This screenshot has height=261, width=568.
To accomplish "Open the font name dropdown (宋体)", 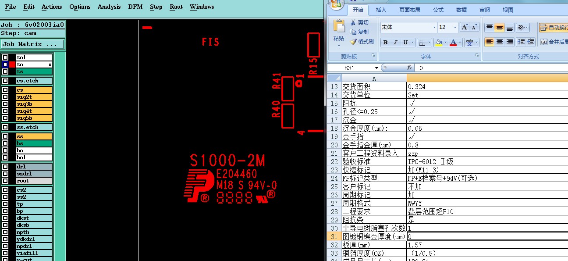I will [x=434, y=27].
